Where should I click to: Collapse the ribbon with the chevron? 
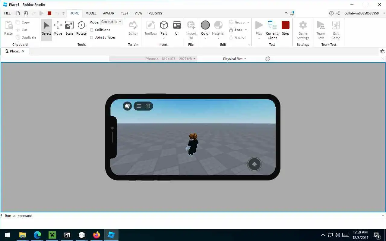[x=286, y=13]
